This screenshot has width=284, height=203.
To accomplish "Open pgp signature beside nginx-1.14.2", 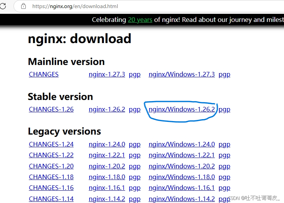I will pos(135,199).
